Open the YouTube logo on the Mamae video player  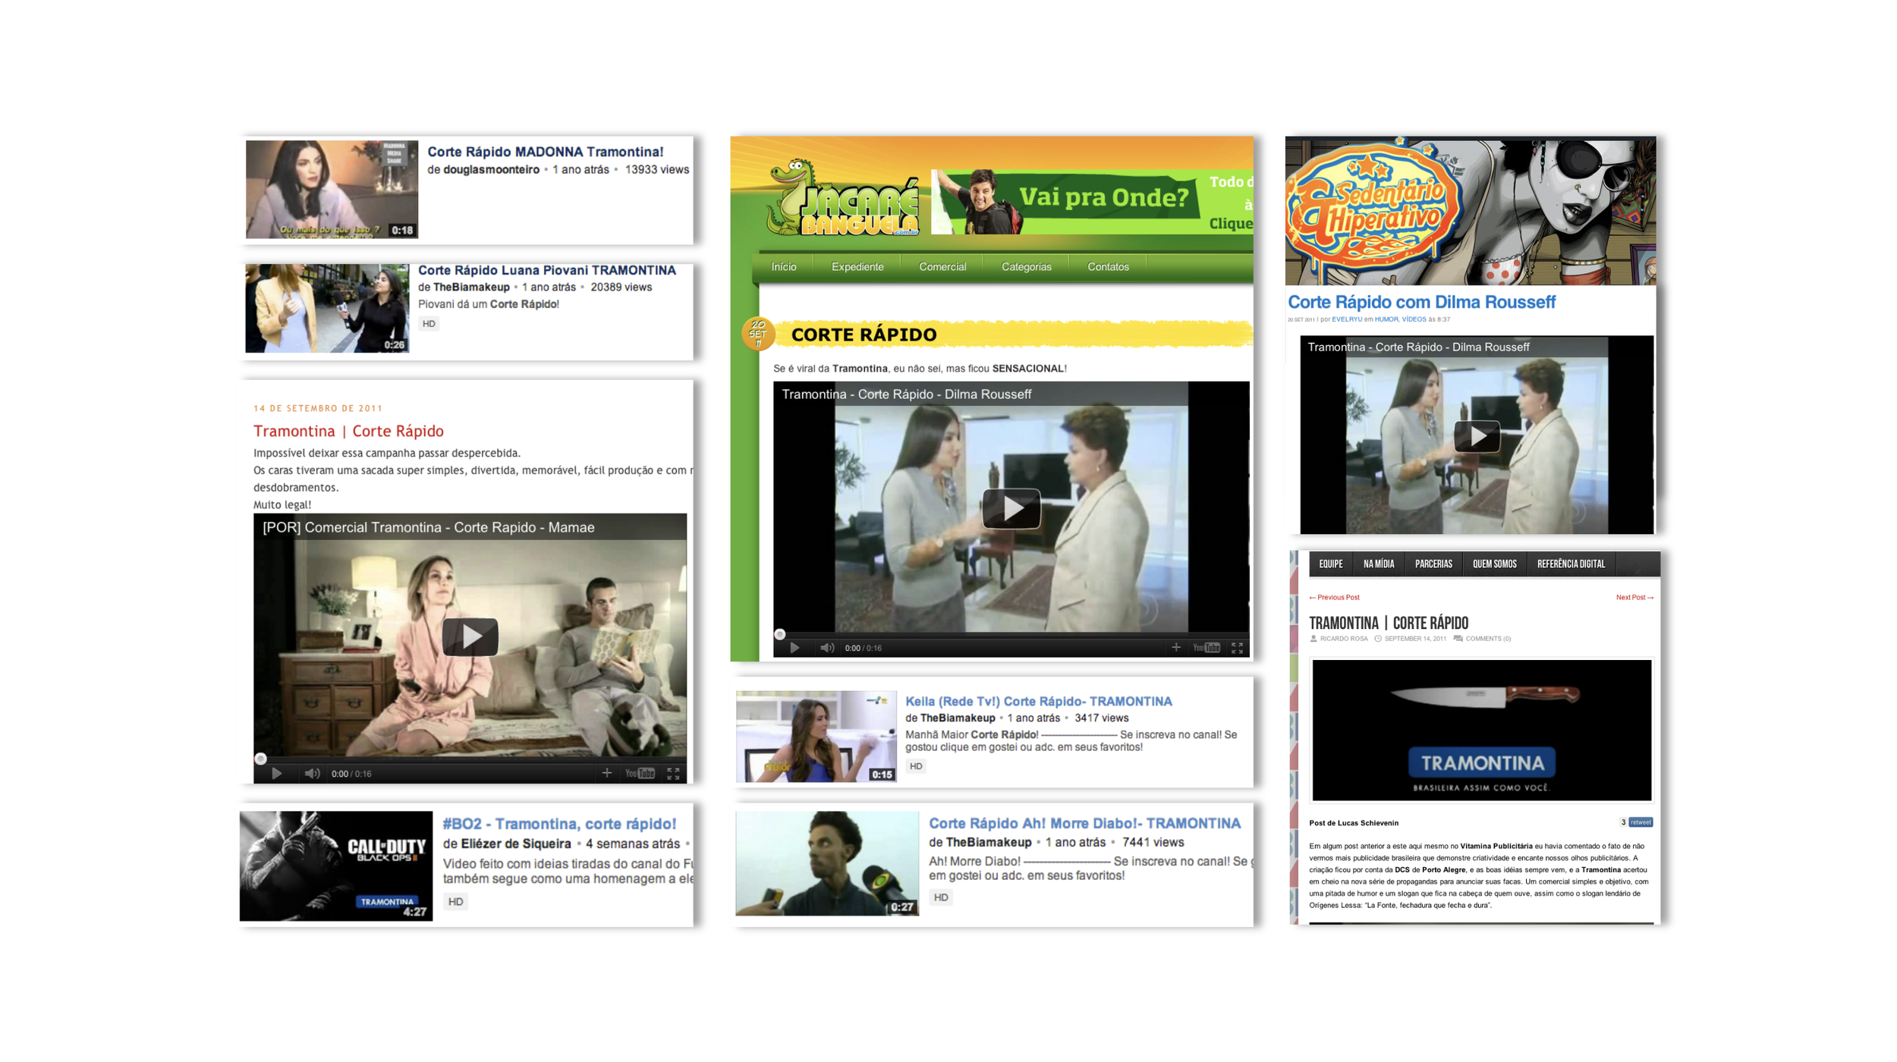coord(640,774)
